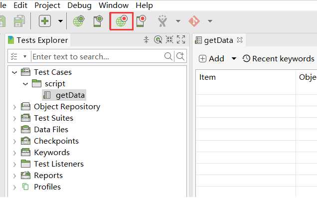This screenshot has width=317, height=198.
Task: Expand the Reports node
Action: click(14, 176)
